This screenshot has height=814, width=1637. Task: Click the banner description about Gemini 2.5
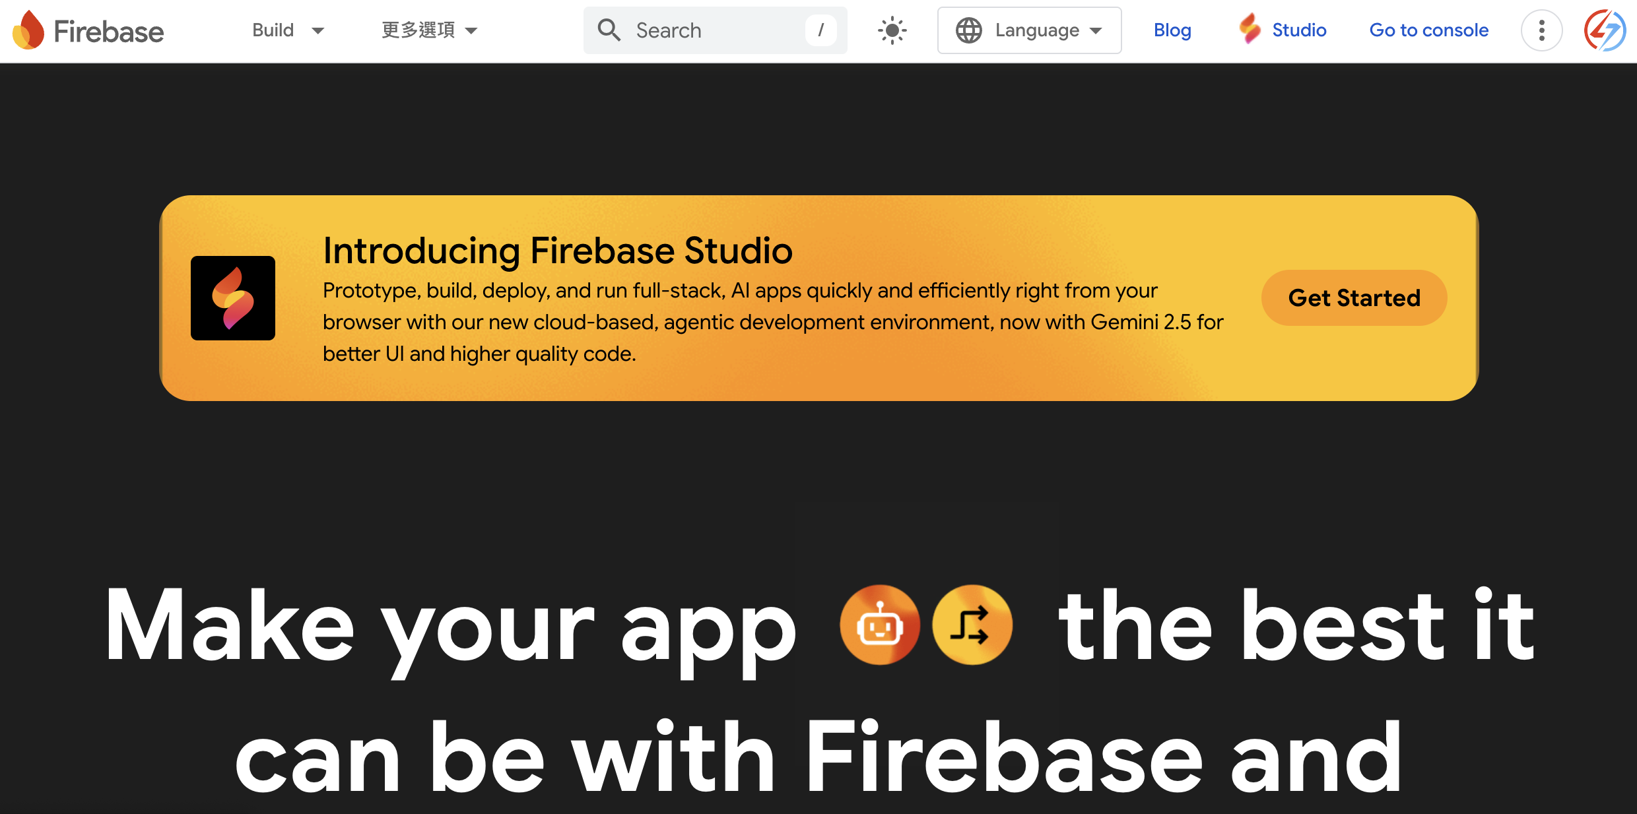pyautogui.click(x=772, y=322)
